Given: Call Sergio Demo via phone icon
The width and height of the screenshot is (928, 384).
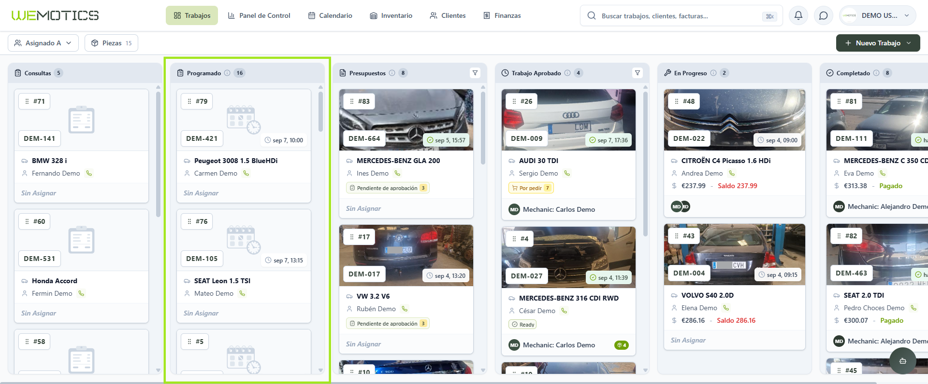Looking at the screenshot, I should [x=567, y=173].
